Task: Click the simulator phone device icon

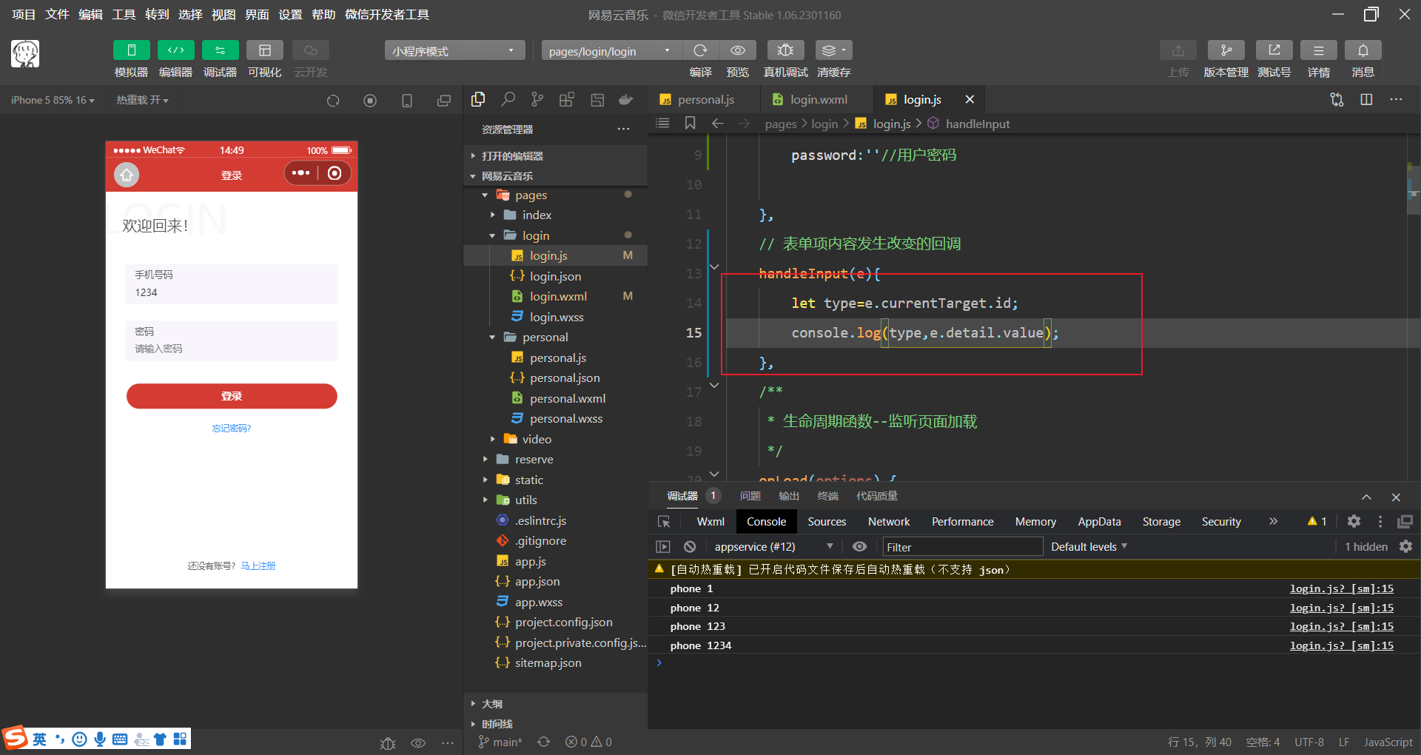Action: 407,101
